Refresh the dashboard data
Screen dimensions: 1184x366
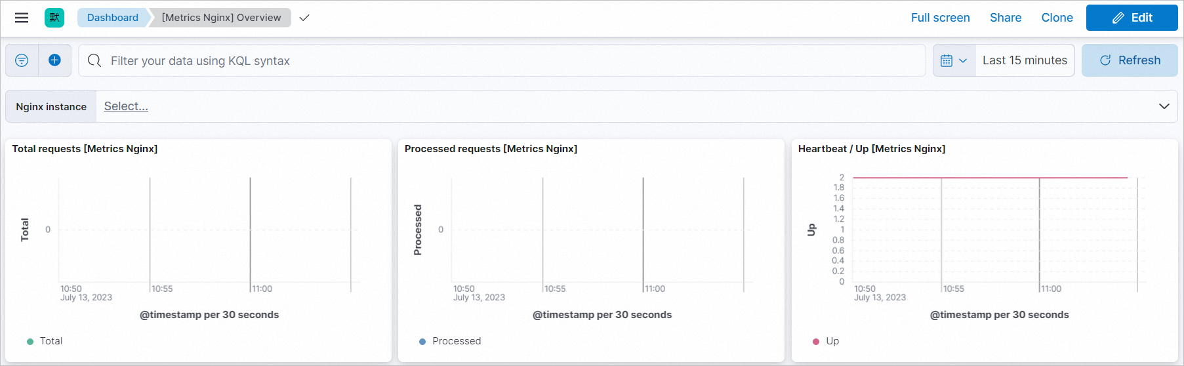(x=1130, y=60)
